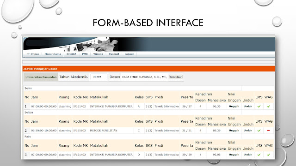
Task: Open the FT-Unpas menu item
Action: click(x=33, y=54)
